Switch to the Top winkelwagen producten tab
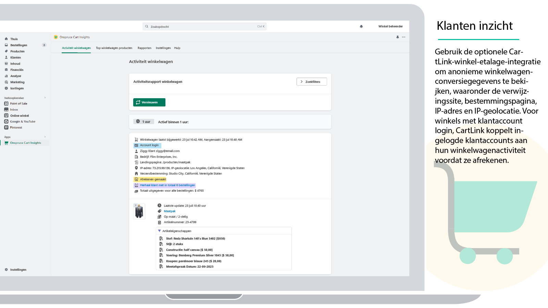The image size is (548, 308). click(x=114, y=48)
